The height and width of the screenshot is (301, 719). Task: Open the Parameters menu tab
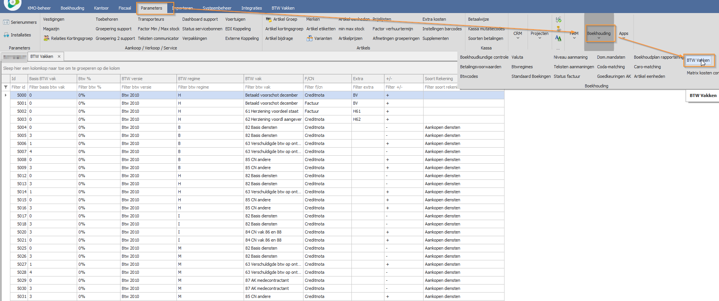pos(151,8)
